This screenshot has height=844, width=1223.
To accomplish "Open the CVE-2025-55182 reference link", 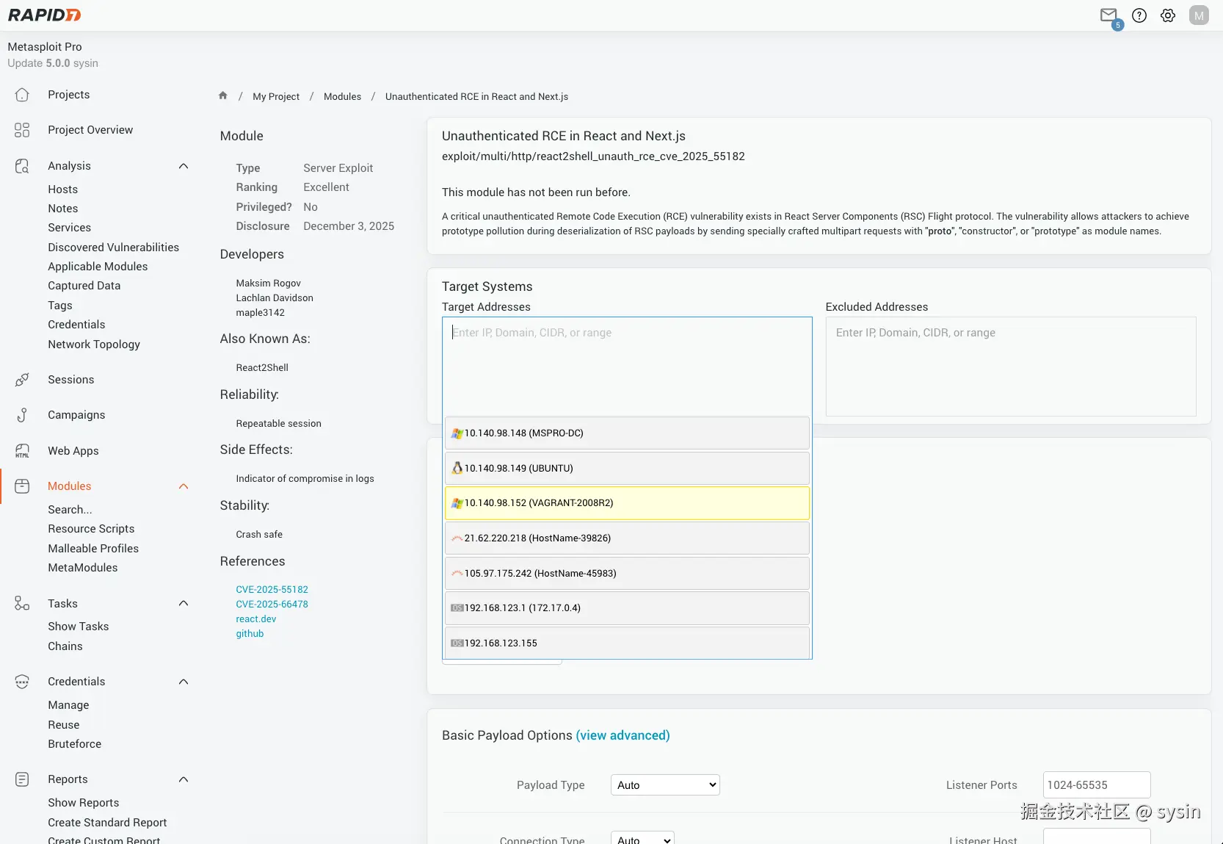I will 272,588.
